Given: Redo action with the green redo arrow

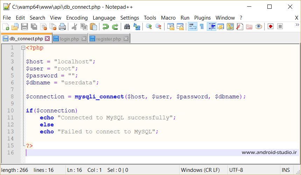Looking at the screenshot, I should (x=115, y=27).
